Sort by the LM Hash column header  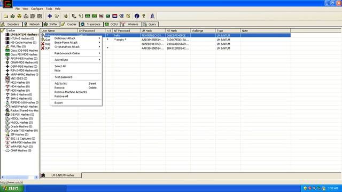pos(153,31)
